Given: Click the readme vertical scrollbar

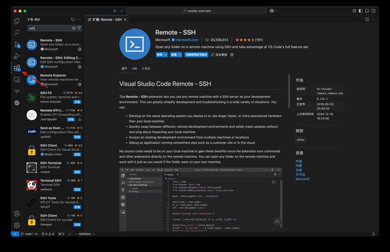Looking at the screenshot, I should click(x=289, y=91).
